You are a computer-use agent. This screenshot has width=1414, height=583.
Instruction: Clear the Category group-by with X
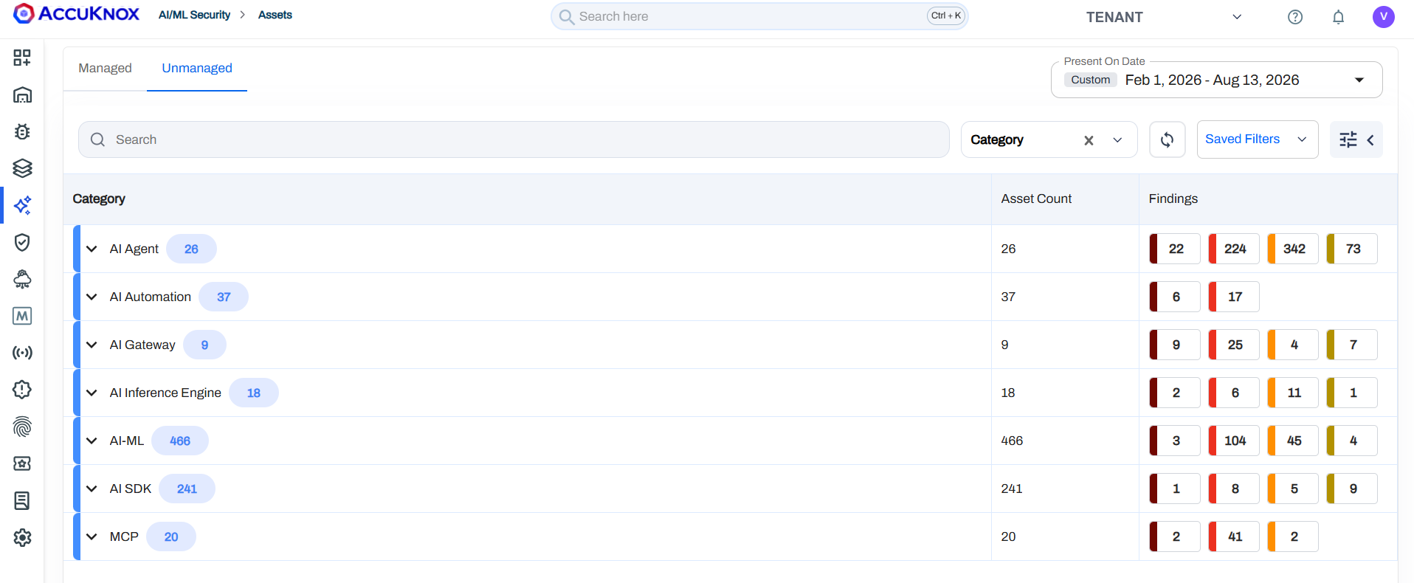[1089, 140]
